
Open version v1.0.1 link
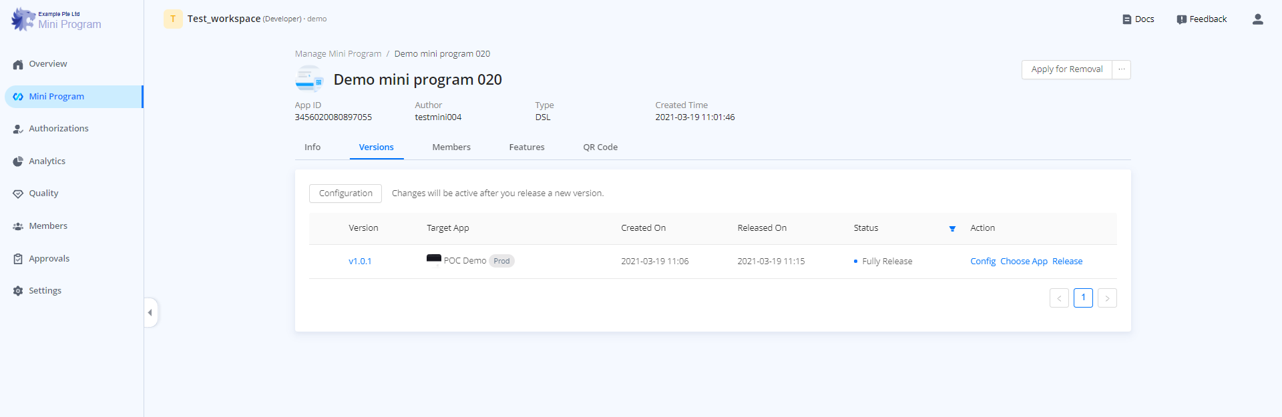[x=360, y=262]
